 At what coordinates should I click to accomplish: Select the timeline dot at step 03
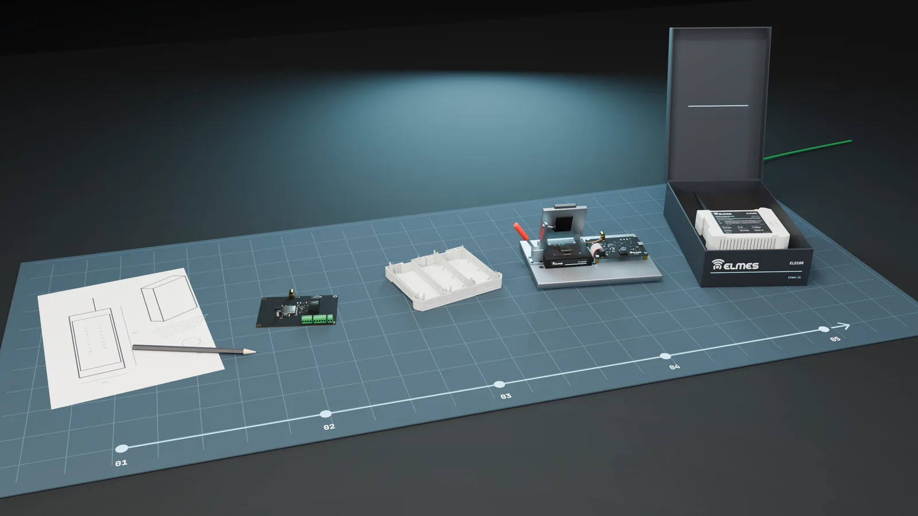[x=500, y=384]
